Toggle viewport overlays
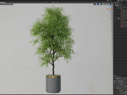127x95 pixels. coord(100,4)
